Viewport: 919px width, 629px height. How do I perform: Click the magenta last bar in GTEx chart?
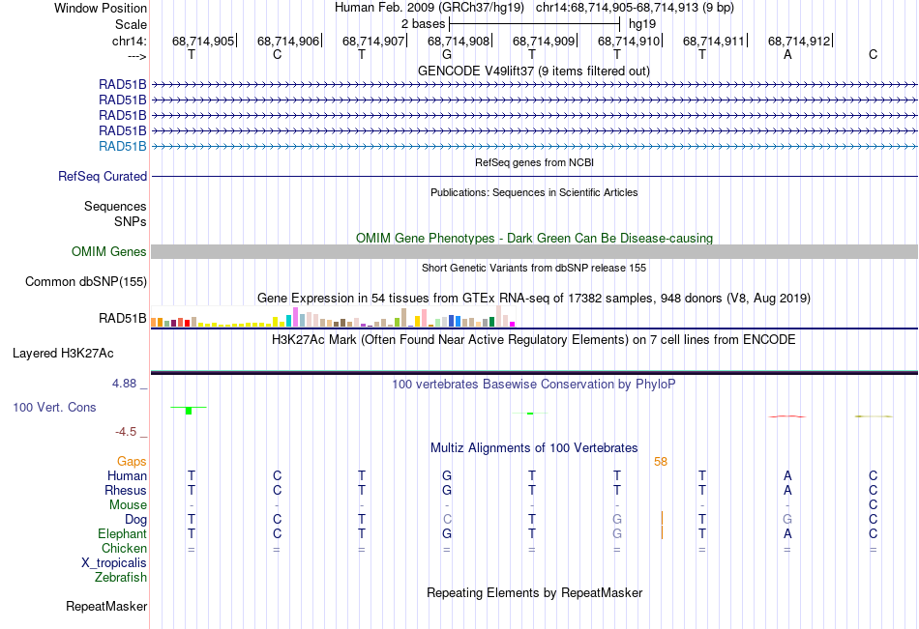coord(513,324)
